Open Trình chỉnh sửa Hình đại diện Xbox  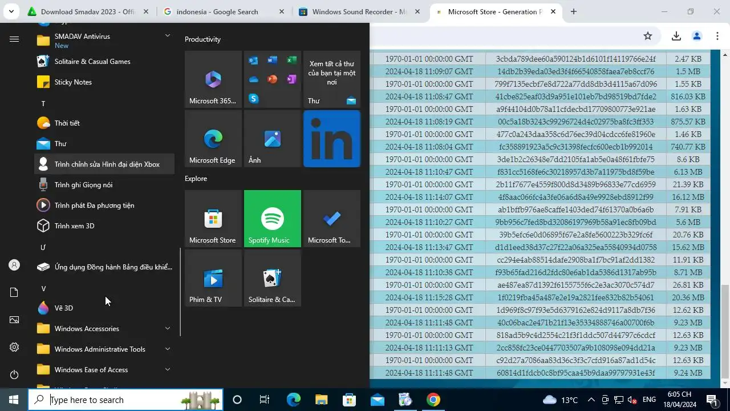(104, 164)
